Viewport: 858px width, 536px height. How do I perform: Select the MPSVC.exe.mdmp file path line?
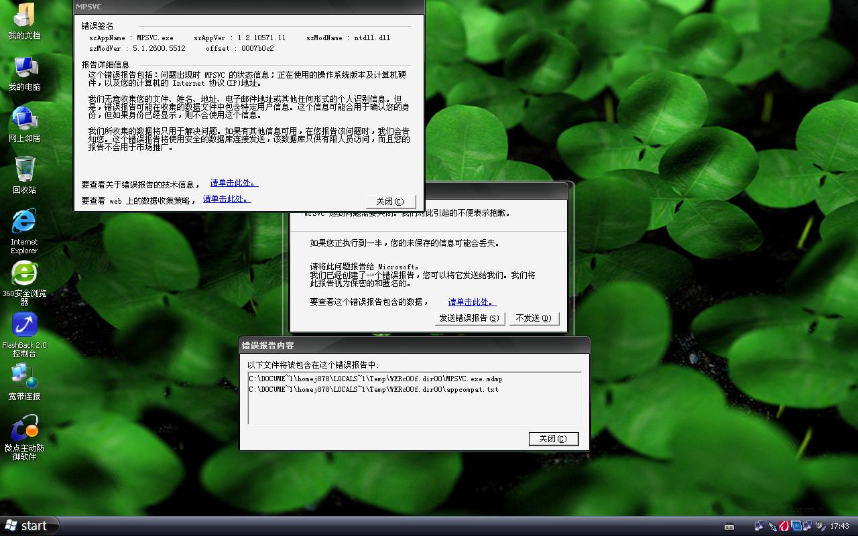[x=375, y=379]
